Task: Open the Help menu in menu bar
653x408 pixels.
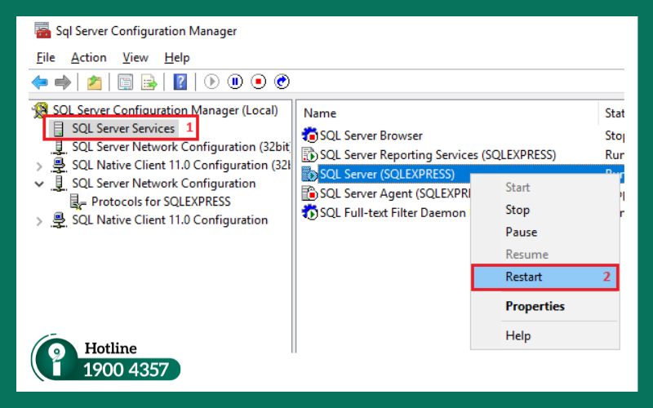Action: [177, 57]
